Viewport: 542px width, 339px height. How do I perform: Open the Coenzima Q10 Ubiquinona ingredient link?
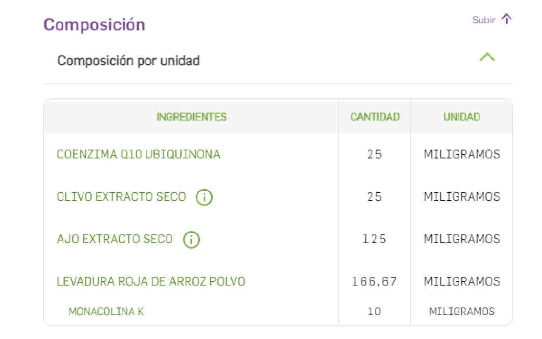pos(138,155)
